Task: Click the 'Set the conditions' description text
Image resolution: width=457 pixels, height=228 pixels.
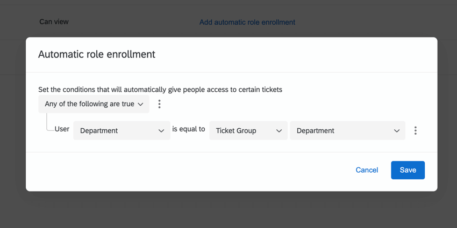Action: point(160,90)
